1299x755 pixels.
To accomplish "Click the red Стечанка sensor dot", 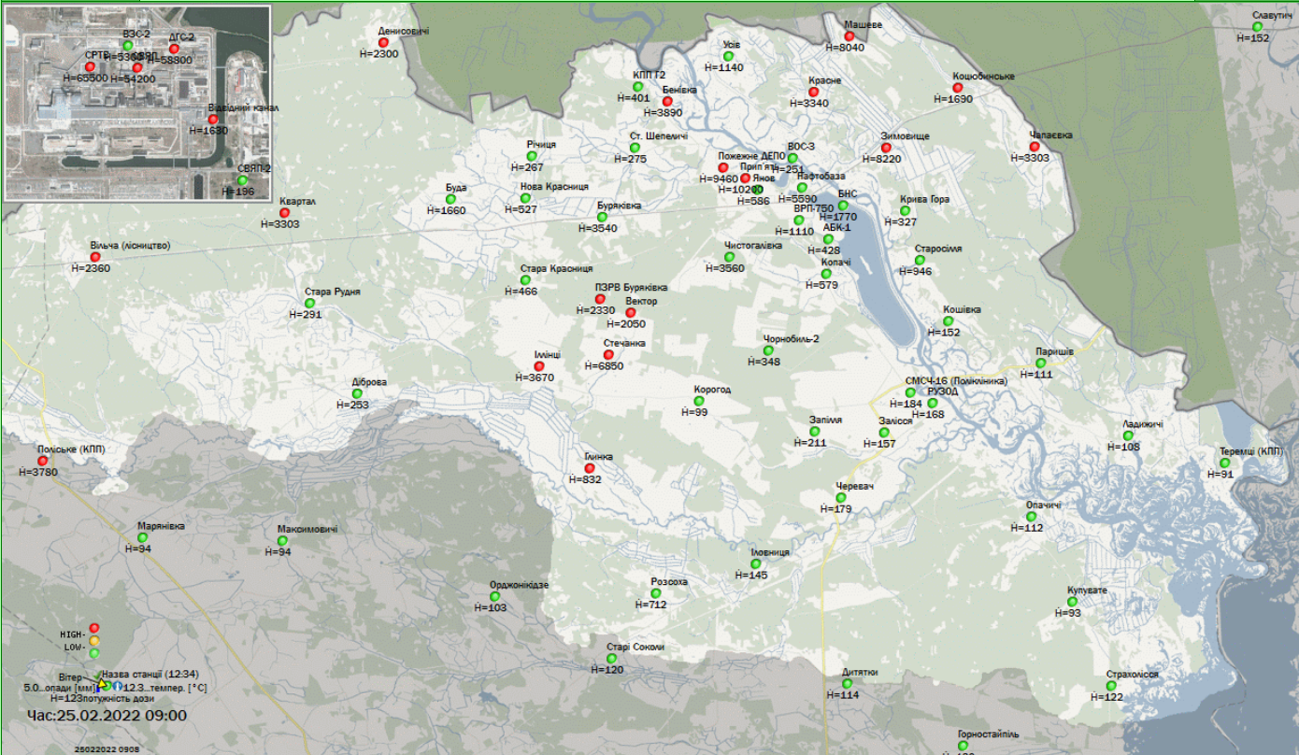I will pyautogui.click(x=608, y=355).
